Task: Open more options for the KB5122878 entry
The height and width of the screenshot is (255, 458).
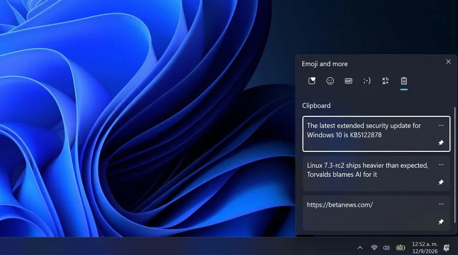Action: [441, 125]
